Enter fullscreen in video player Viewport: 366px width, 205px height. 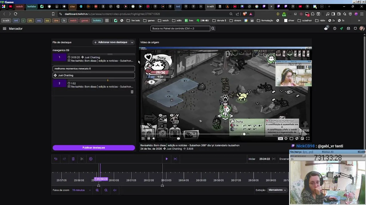coord(308,139)
